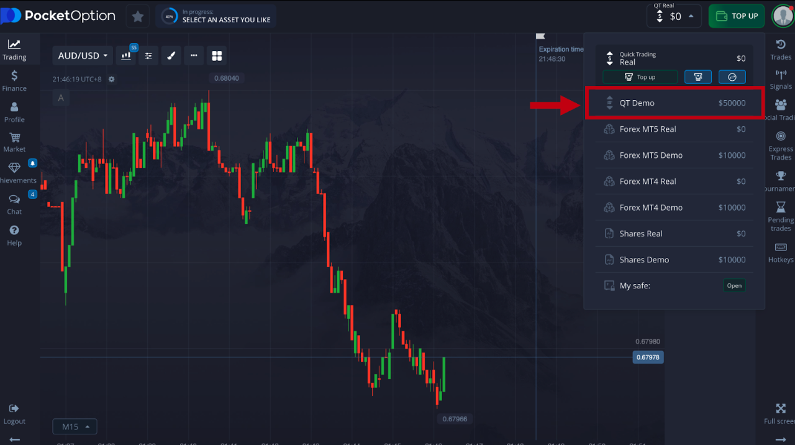Click the 0.67978 current price label
The width and height of the screenshot is (795, 445).
click(x=648, y=357)
